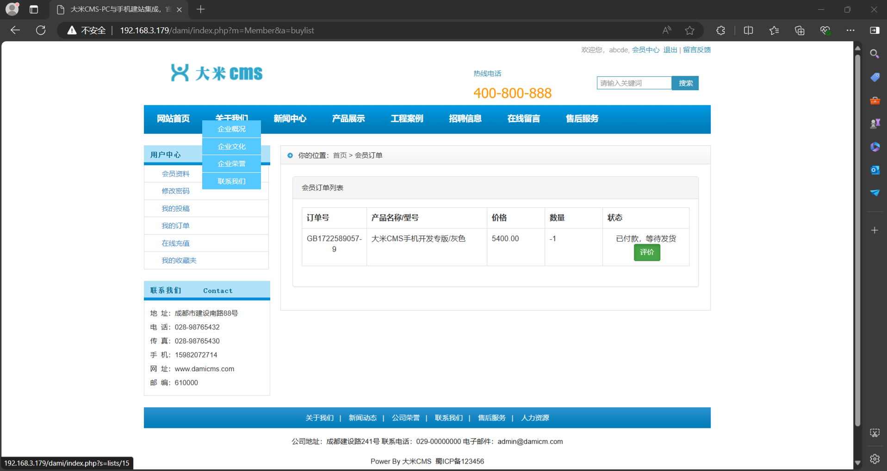The image size is (887, 471).
Task: Open 在线充值 in user center
Action: pyautogui.click(x=175, y=243)
